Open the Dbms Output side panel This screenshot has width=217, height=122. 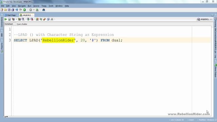pos(216,70)
